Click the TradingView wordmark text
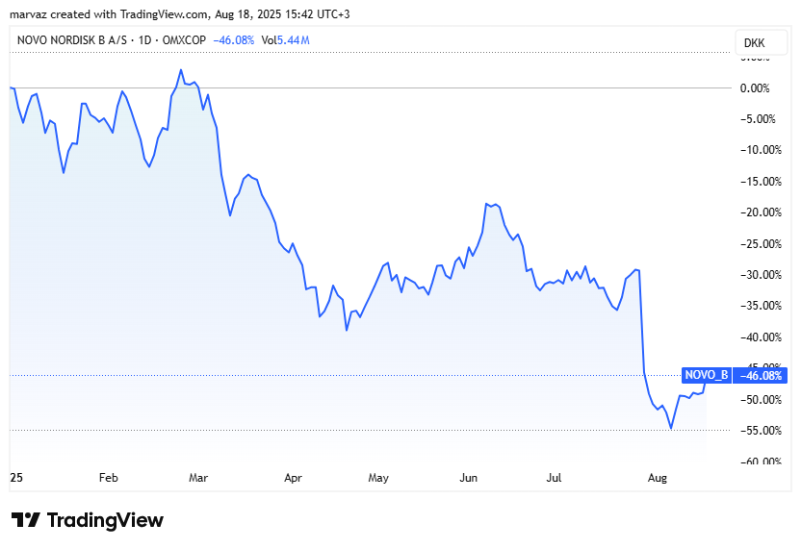 pos(105,520)
